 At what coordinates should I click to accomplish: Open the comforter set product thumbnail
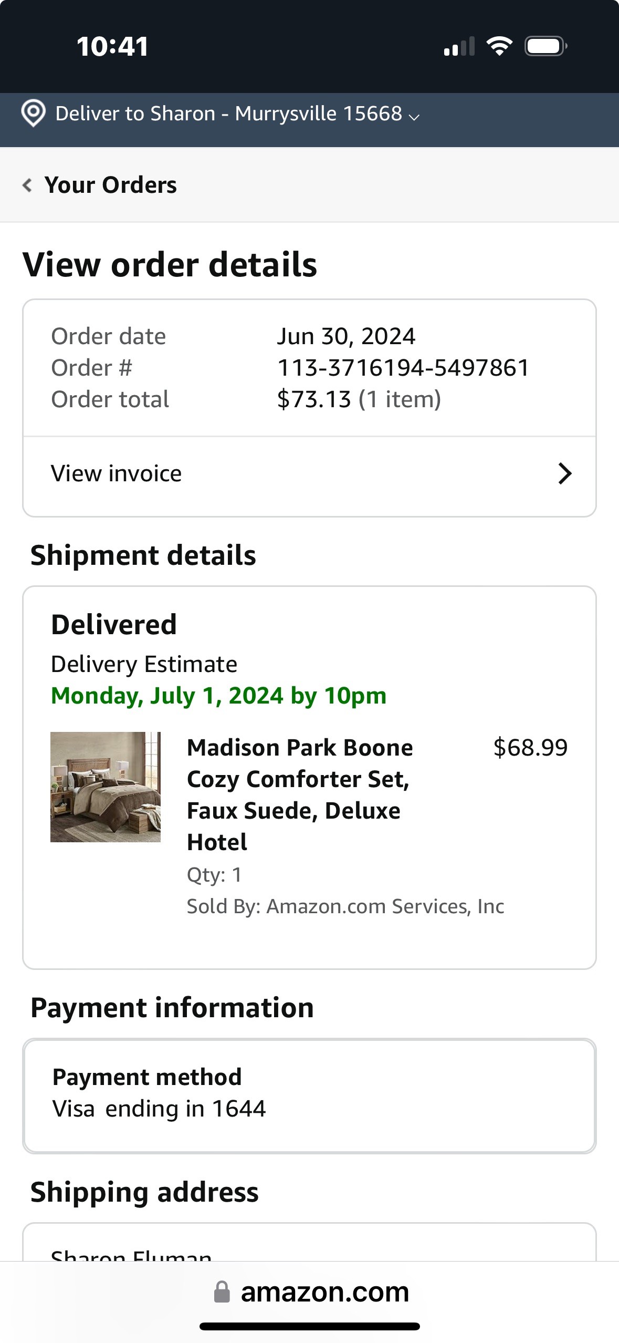coord(106,787)
